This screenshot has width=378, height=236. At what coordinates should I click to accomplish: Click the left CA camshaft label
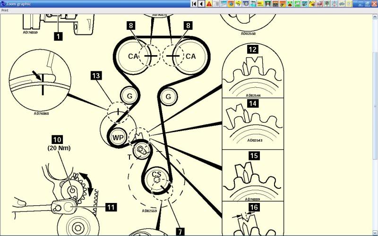coord(133,56)
